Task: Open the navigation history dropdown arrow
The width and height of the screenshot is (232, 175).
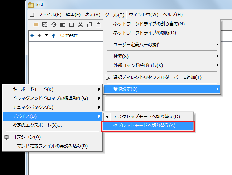Action: [46, 35]
